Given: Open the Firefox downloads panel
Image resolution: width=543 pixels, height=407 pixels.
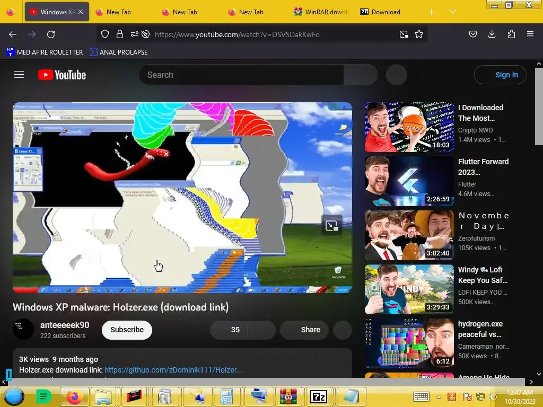Looking at the screenshot, I should click(492, 34).
